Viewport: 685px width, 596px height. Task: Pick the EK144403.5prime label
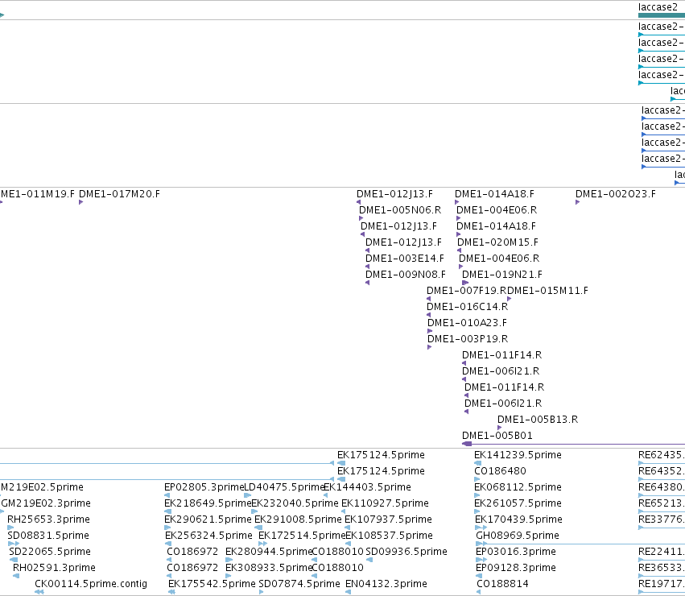pos(367,487)
